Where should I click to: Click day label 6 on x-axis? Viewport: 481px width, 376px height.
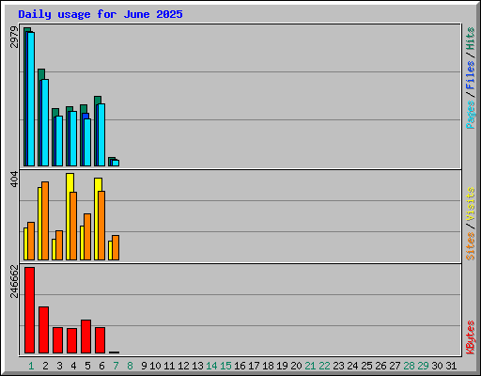click(x=101, y=366)
